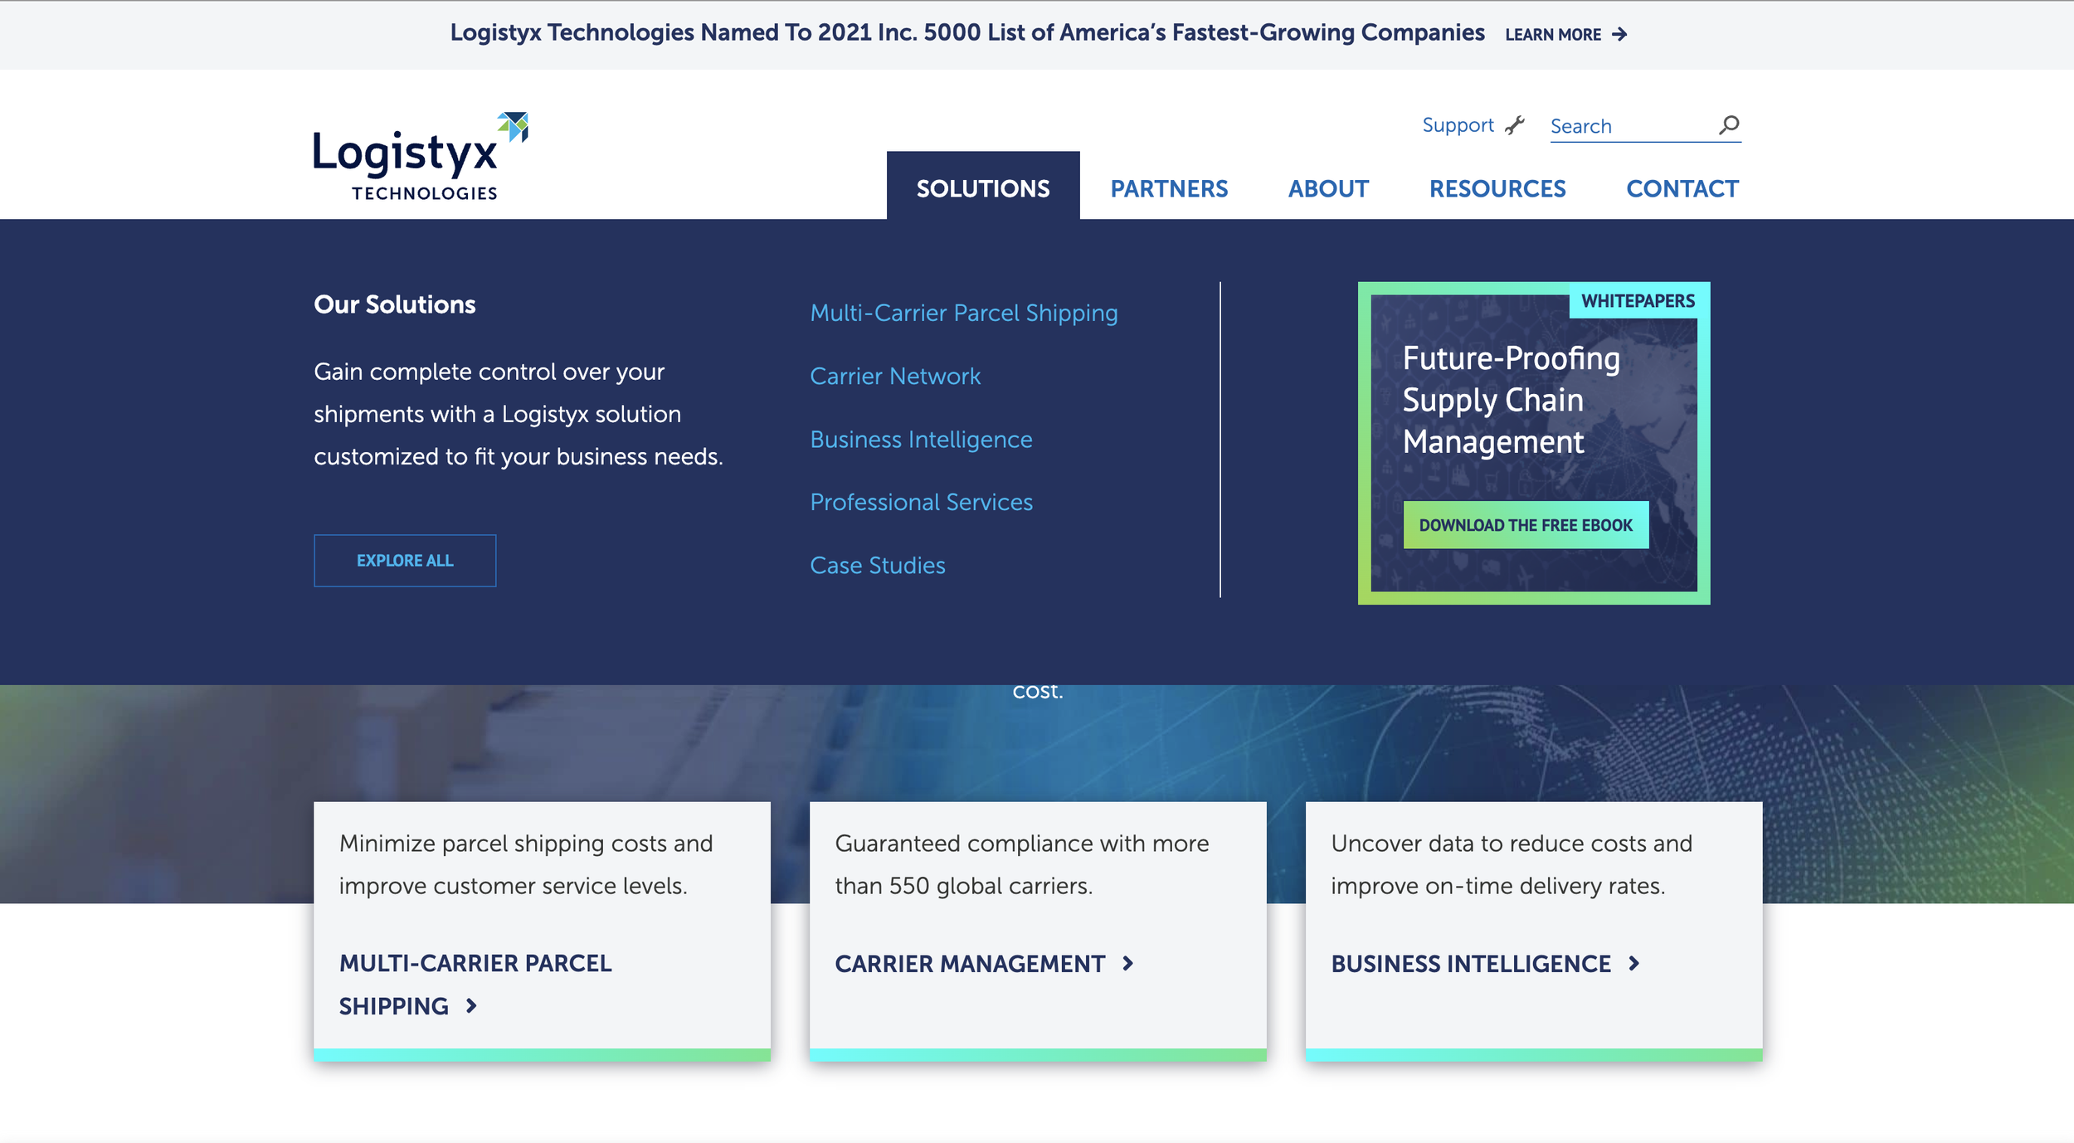Click Download the Free Ebook button
This screenshot has height=1143, width=2074.
pos(1526,525)
